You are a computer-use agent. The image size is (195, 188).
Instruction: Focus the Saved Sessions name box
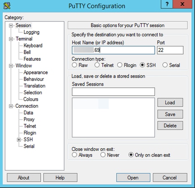click(x=113, y=92)
